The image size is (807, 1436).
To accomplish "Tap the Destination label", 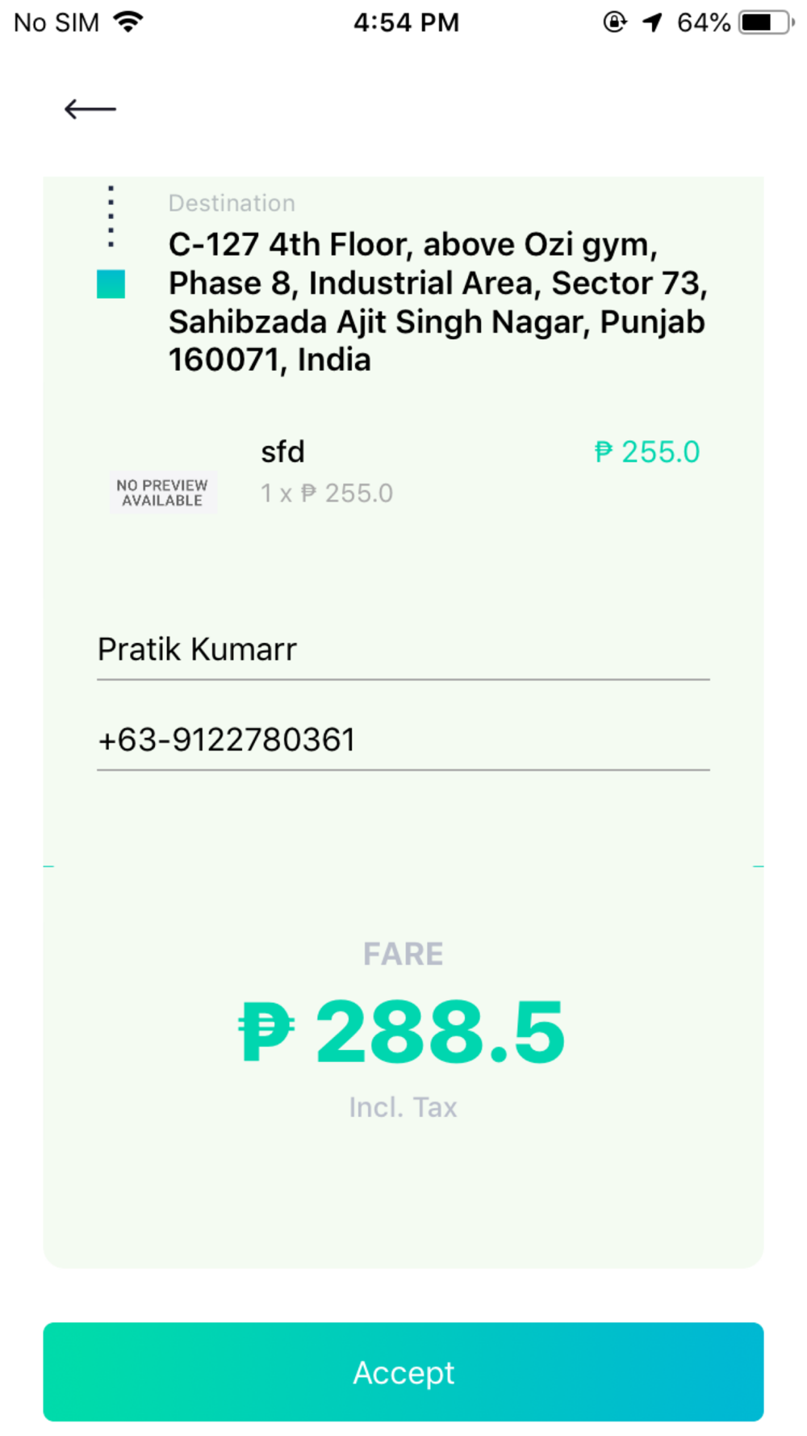I will click(232, 203).
